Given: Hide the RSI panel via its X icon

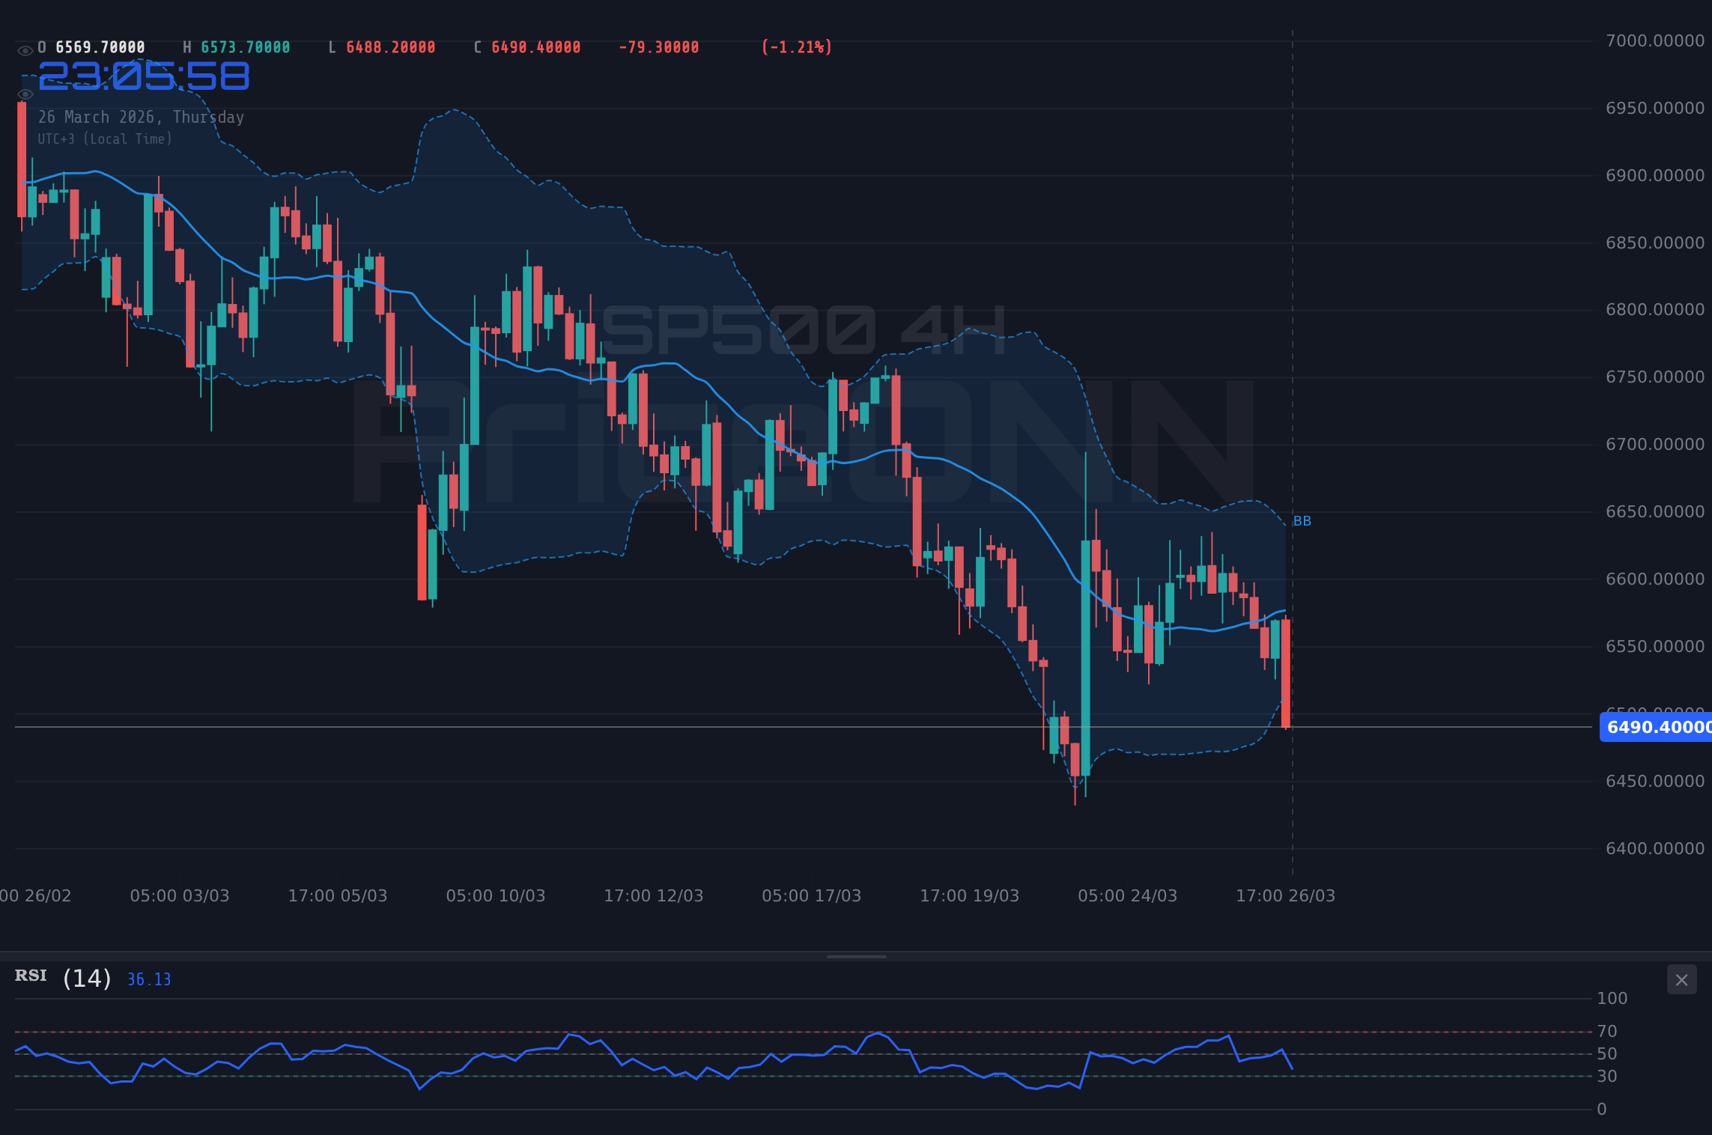Looking at the screenshot, I should (1681, 979).
